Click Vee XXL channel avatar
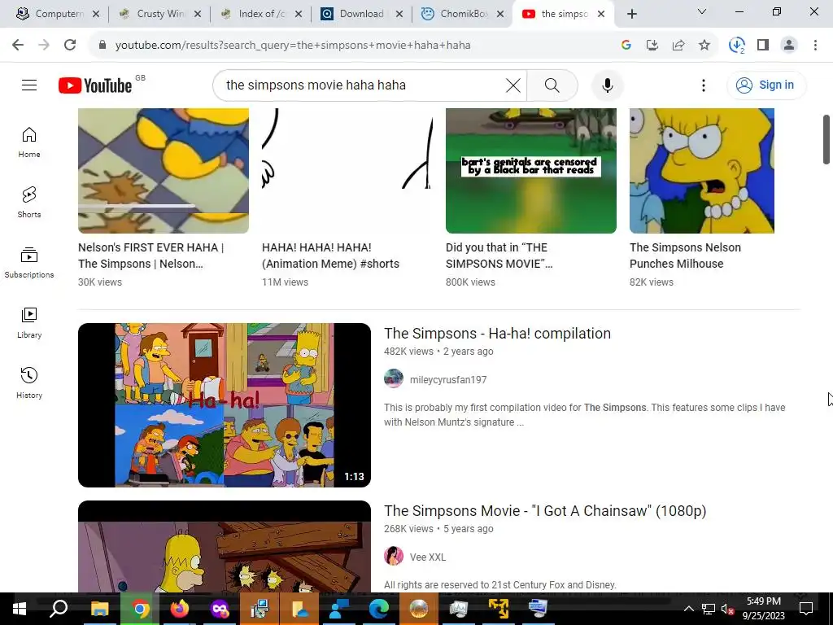 pyautogui.click(x=394, y=557)
